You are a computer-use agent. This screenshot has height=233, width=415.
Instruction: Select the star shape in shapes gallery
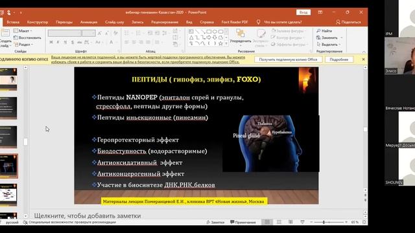(220, 43)
